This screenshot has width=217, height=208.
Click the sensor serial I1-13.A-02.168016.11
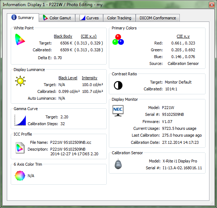click(x=182, y=168)
